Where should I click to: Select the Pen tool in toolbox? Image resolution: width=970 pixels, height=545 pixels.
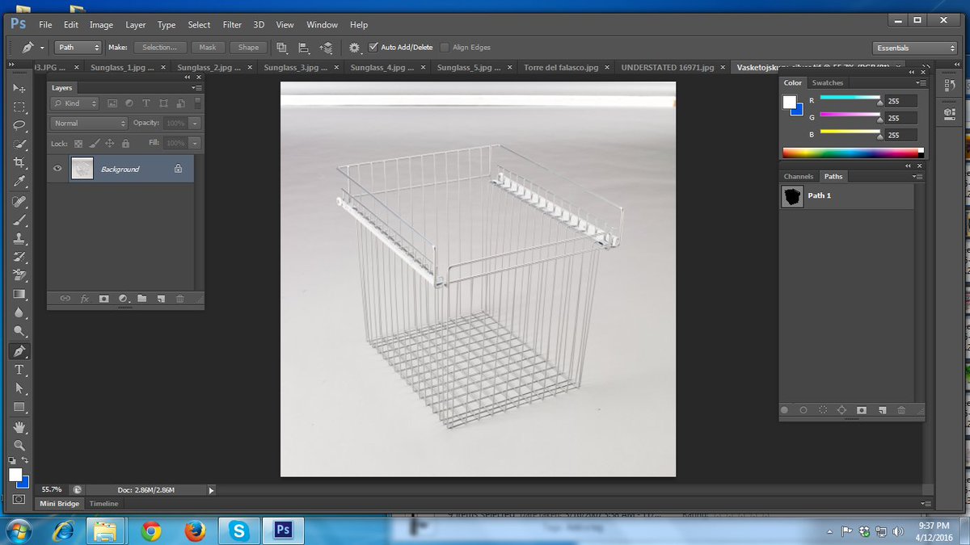coord(19,351)
